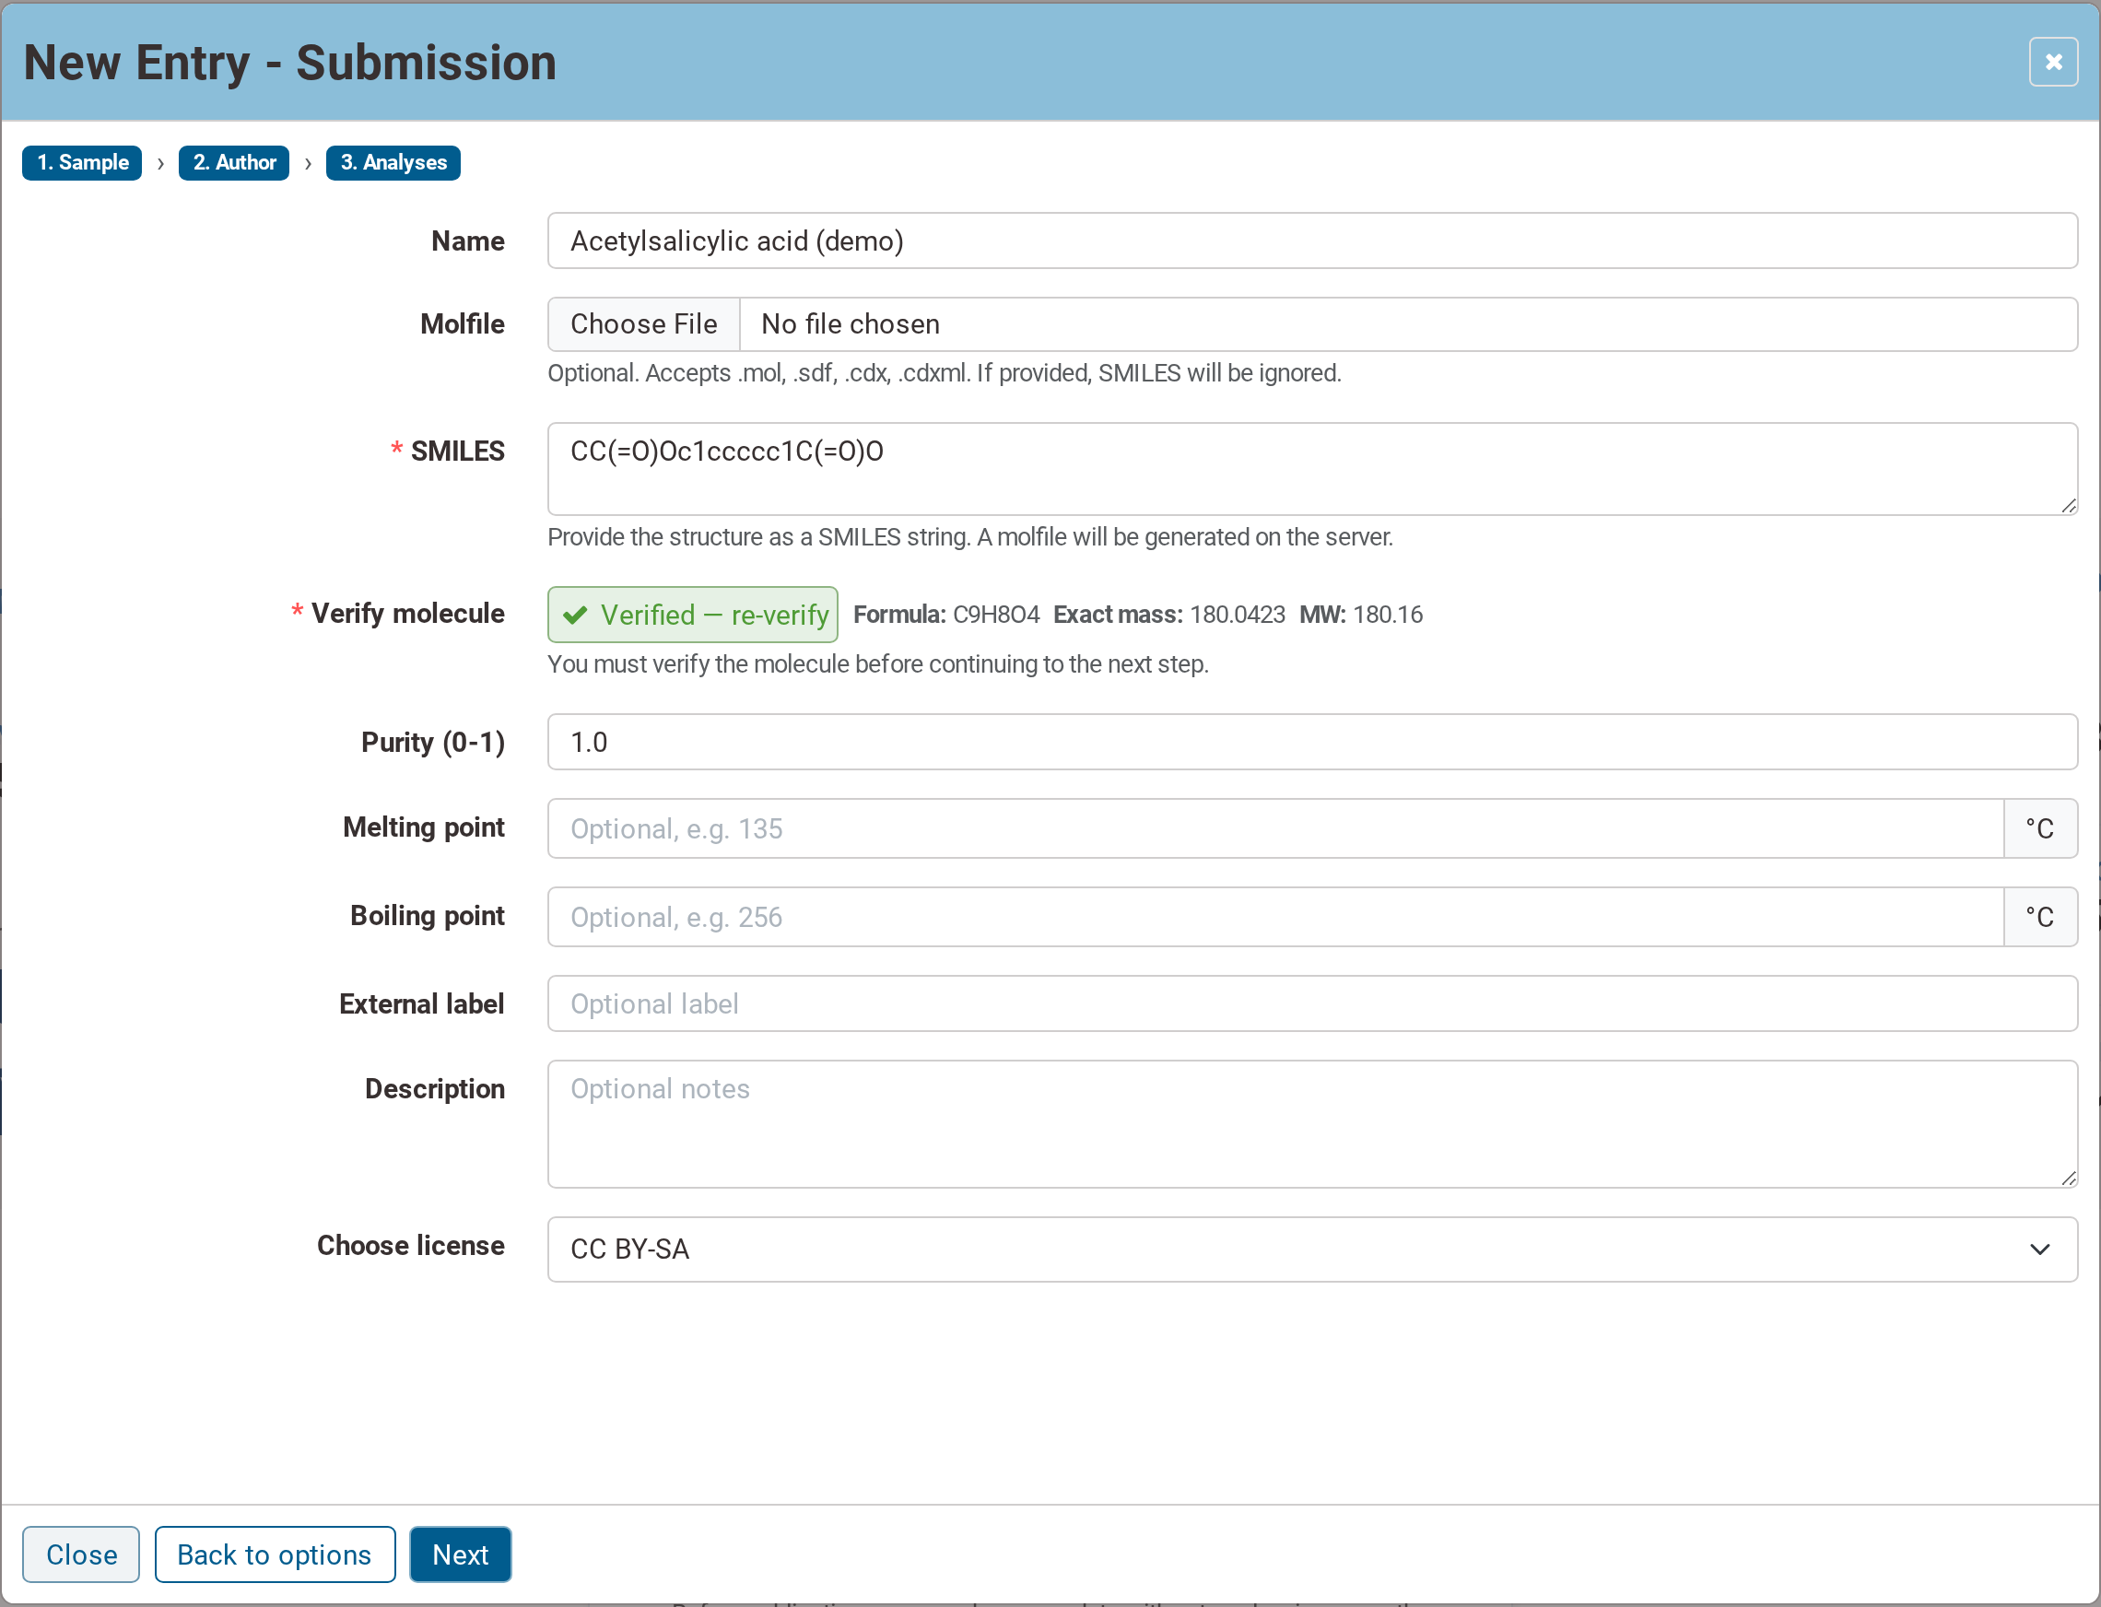Click the Boiling point °C unit label

2040,916
